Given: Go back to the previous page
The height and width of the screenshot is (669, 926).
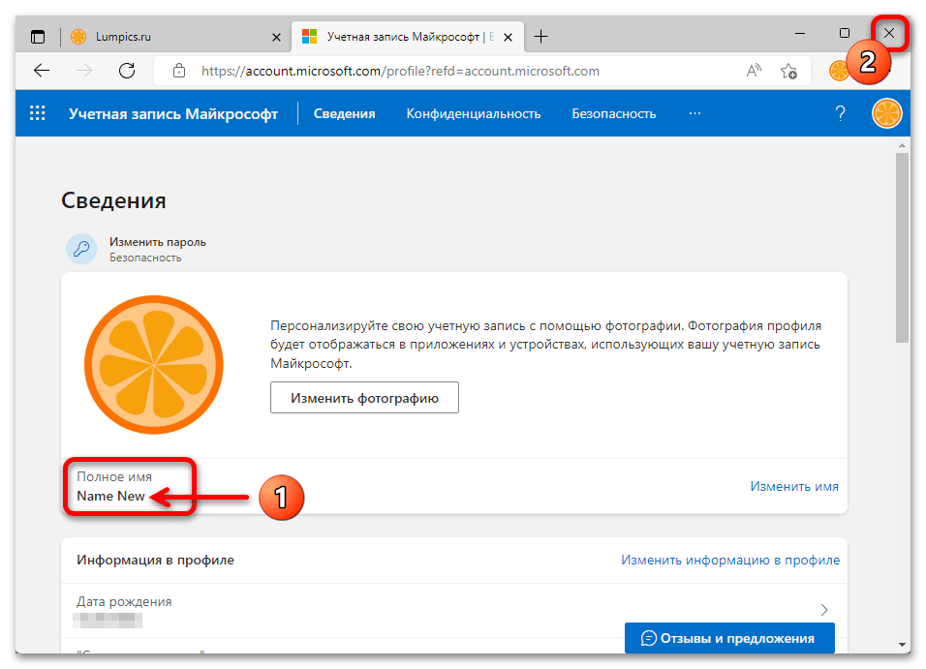Looking at the screenshot, I should (x=42, y=71).
